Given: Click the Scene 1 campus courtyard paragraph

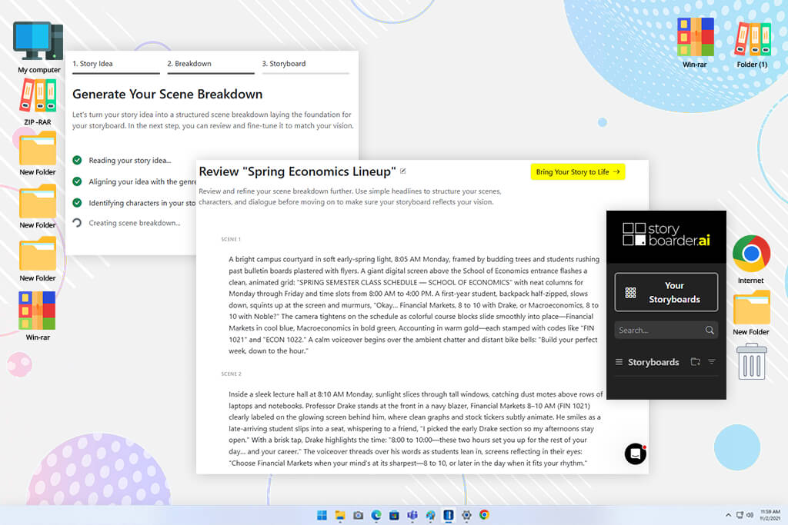Looking at the screenshot, I should (414, 305).
